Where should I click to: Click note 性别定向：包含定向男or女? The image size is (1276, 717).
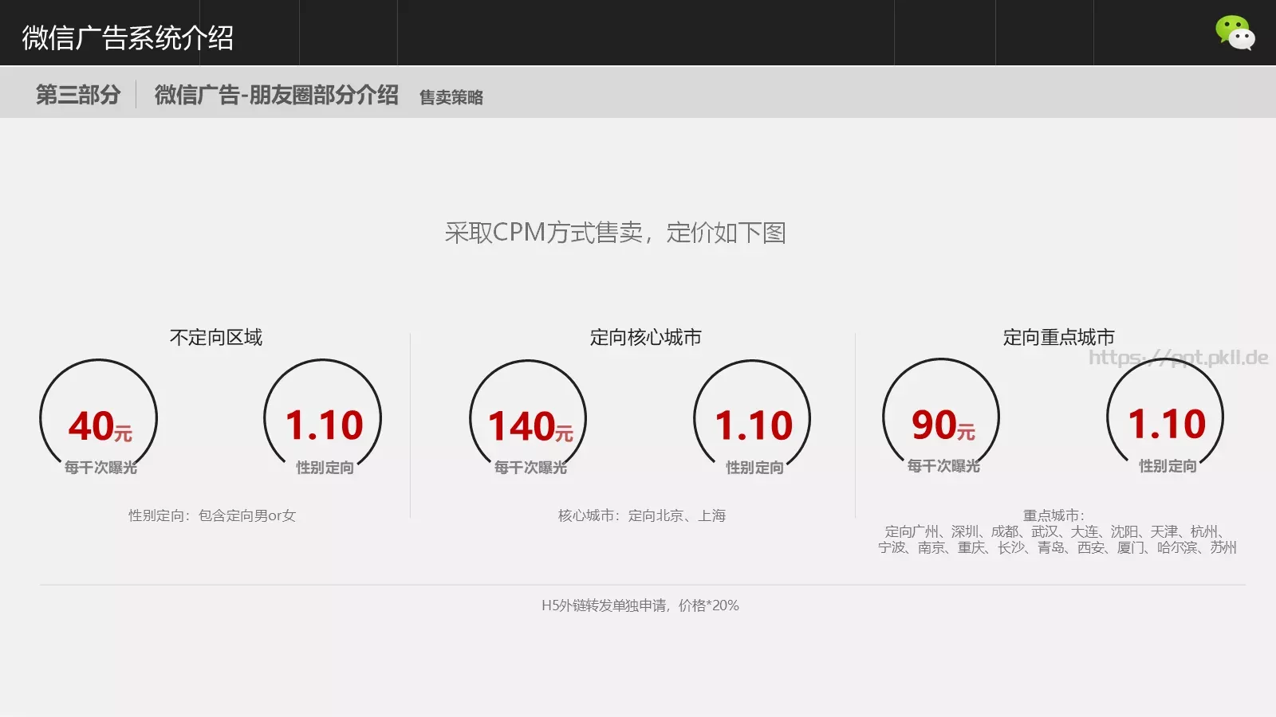tap(212, 515)
